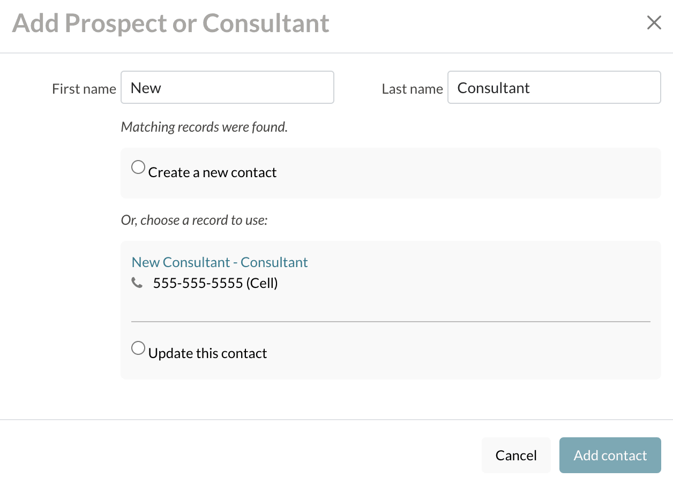Click the phone icon beside 555-555-5555
The image size is (673, 486).
[x=137, y=283]
